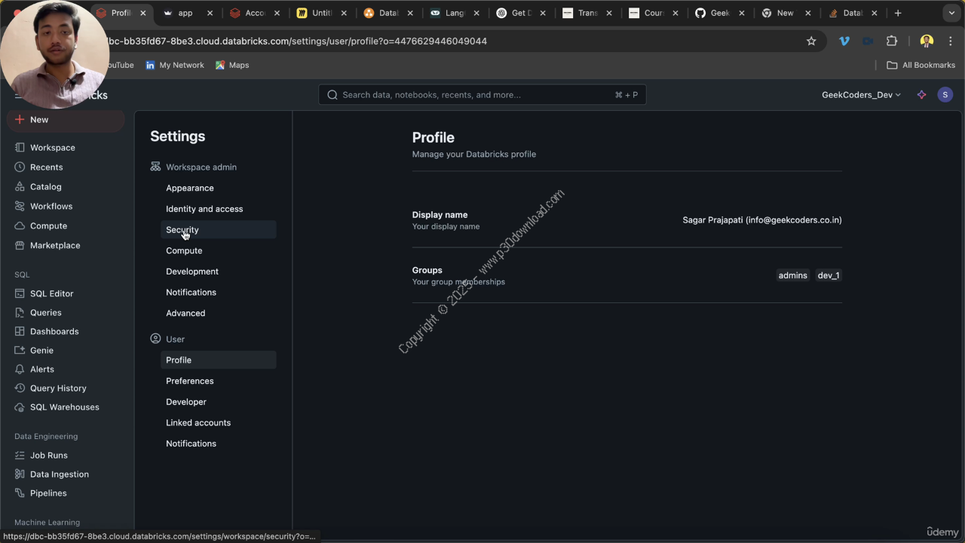
Task: Open the Databricks Assistant sparkle icon
Action: [x=921, y=95]
